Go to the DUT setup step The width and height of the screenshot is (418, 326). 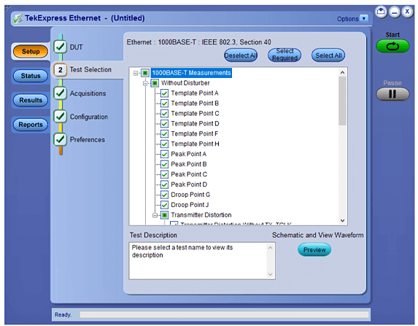77,47
